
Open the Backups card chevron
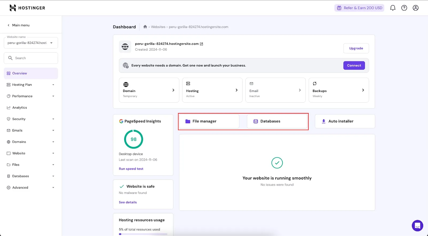click(363, 90)
